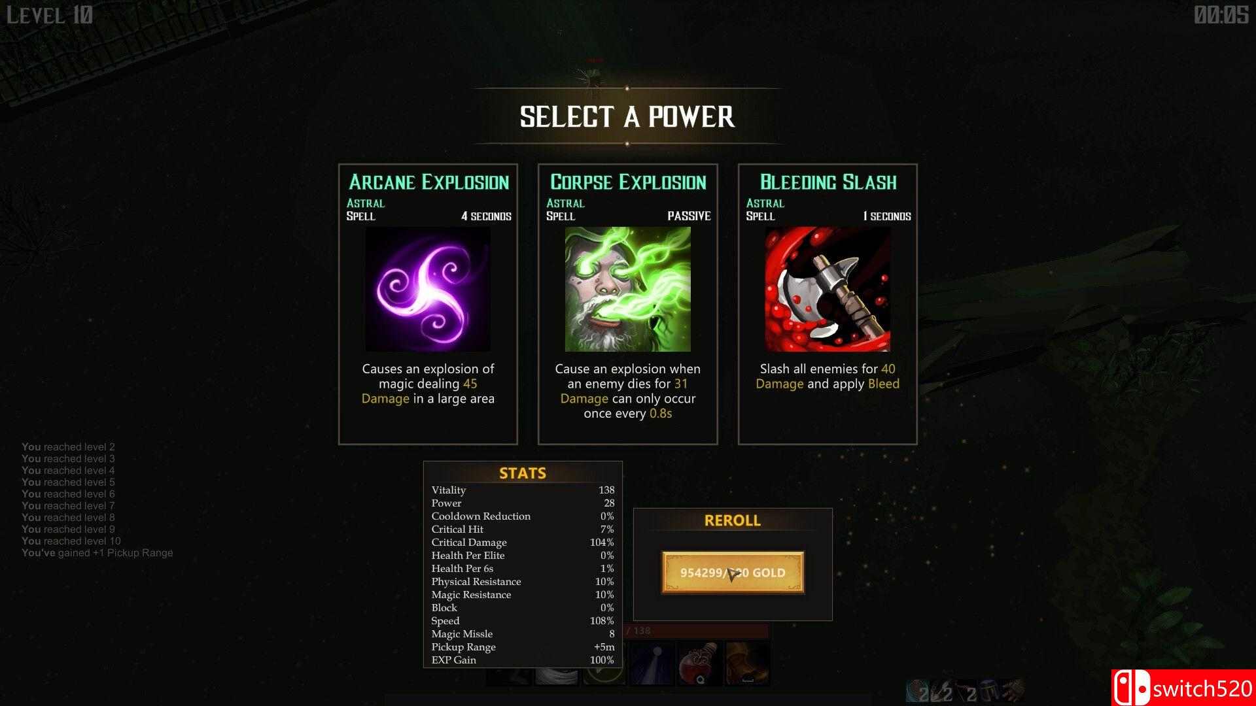Image resolution: width=1256 pixels, height=706 pixels.
Task: Select the Corpse Explosion card title
Action: [x=628, y=182]
